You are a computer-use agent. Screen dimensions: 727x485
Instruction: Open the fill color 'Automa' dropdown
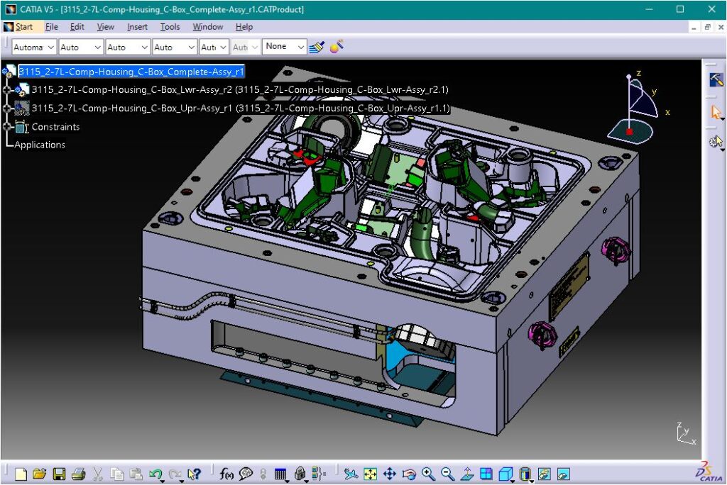34,47
